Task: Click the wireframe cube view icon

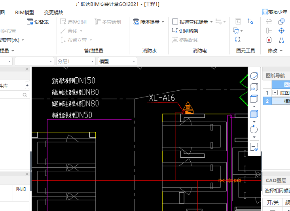Action: coord(254,99)
